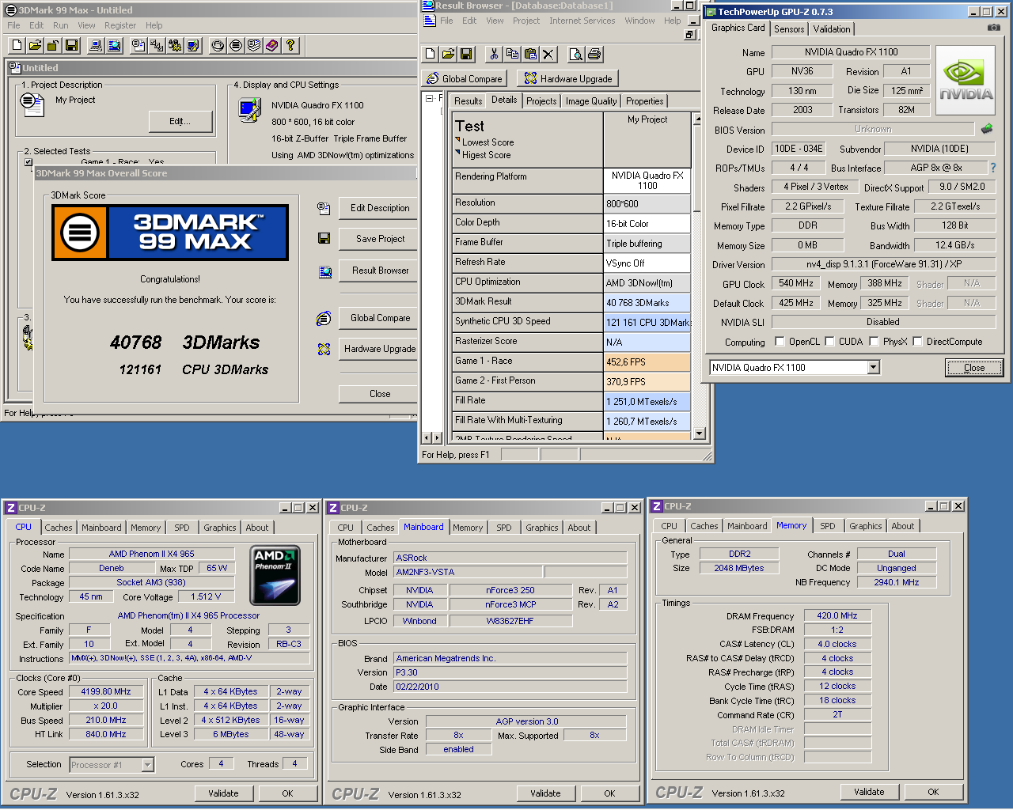This screenshot has height=810, width=1013.
Task: Click the Result Browser vertical scrollbar down arrow
Action: click(x=698, y=433)
